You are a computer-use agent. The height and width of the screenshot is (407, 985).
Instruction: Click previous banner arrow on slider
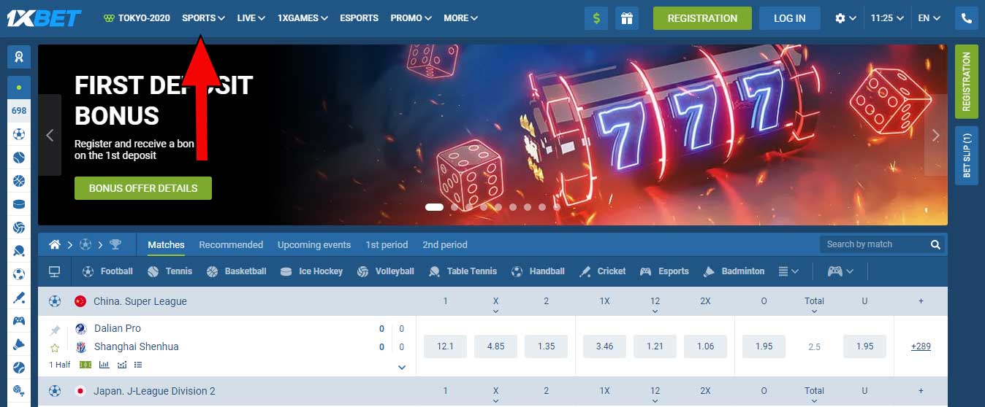[x=50, y=135]
